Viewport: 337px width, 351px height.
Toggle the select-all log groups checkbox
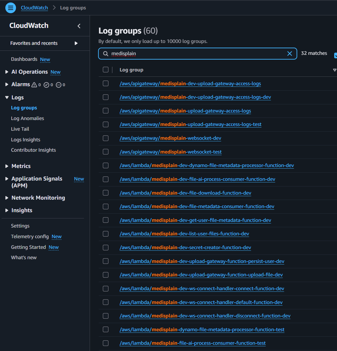click(106, 70)
